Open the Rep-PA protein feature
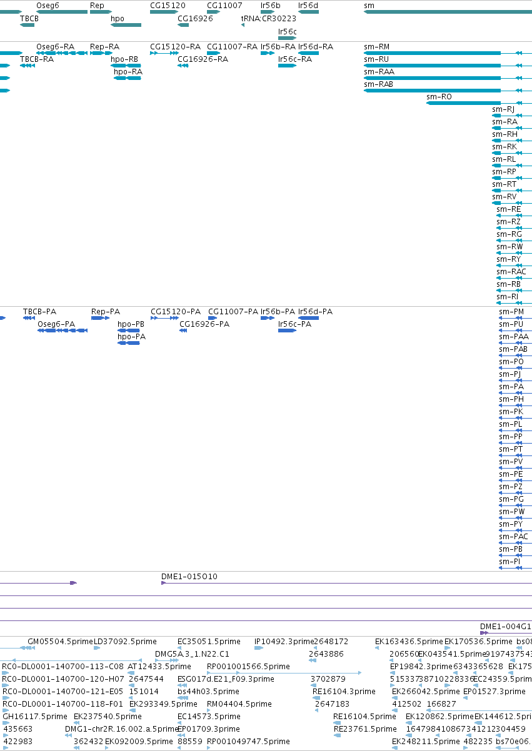 click(x=100, y=318)
